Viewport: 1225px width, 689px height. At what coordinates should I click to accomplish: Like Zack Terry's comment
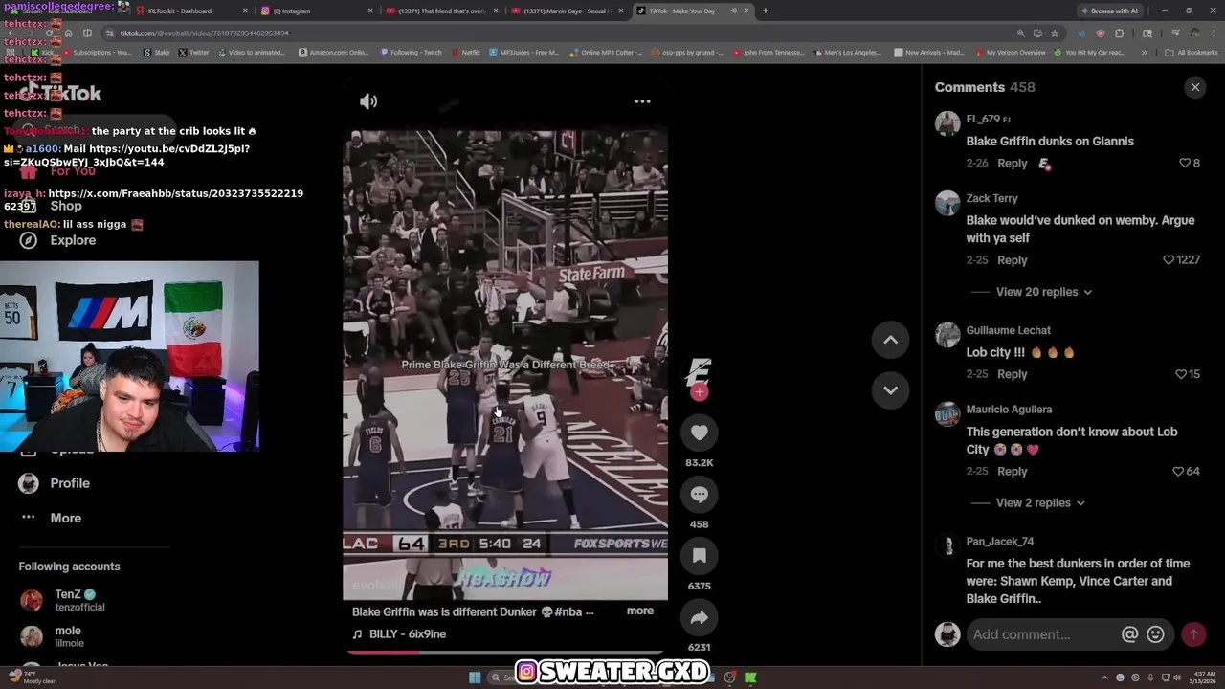click(x=1169, y=260)
